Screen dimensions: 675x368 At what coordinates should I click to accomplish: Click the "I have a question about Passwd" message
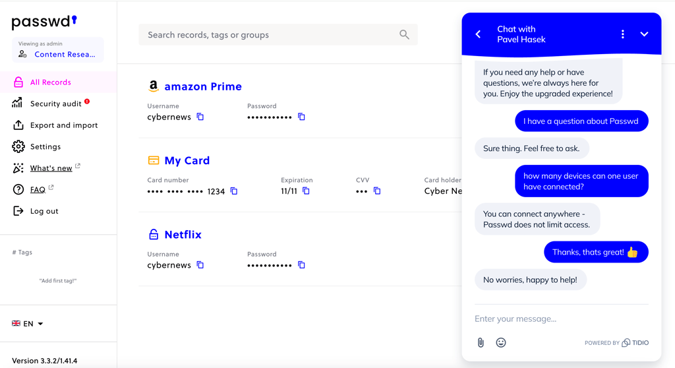(x=581, y=121)
